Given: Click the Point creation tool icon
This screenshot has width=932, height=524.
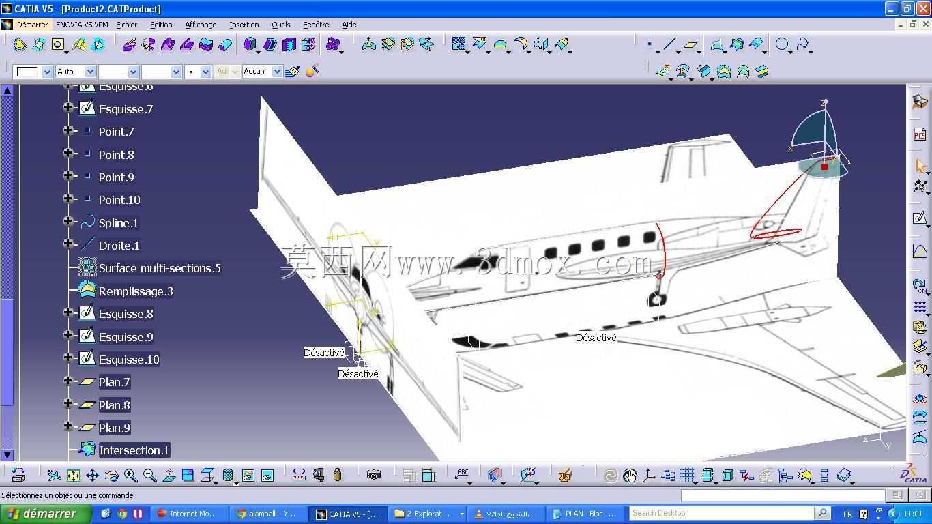Looking at the screenshot, I should pyautogui.click(x=649, y=45).
